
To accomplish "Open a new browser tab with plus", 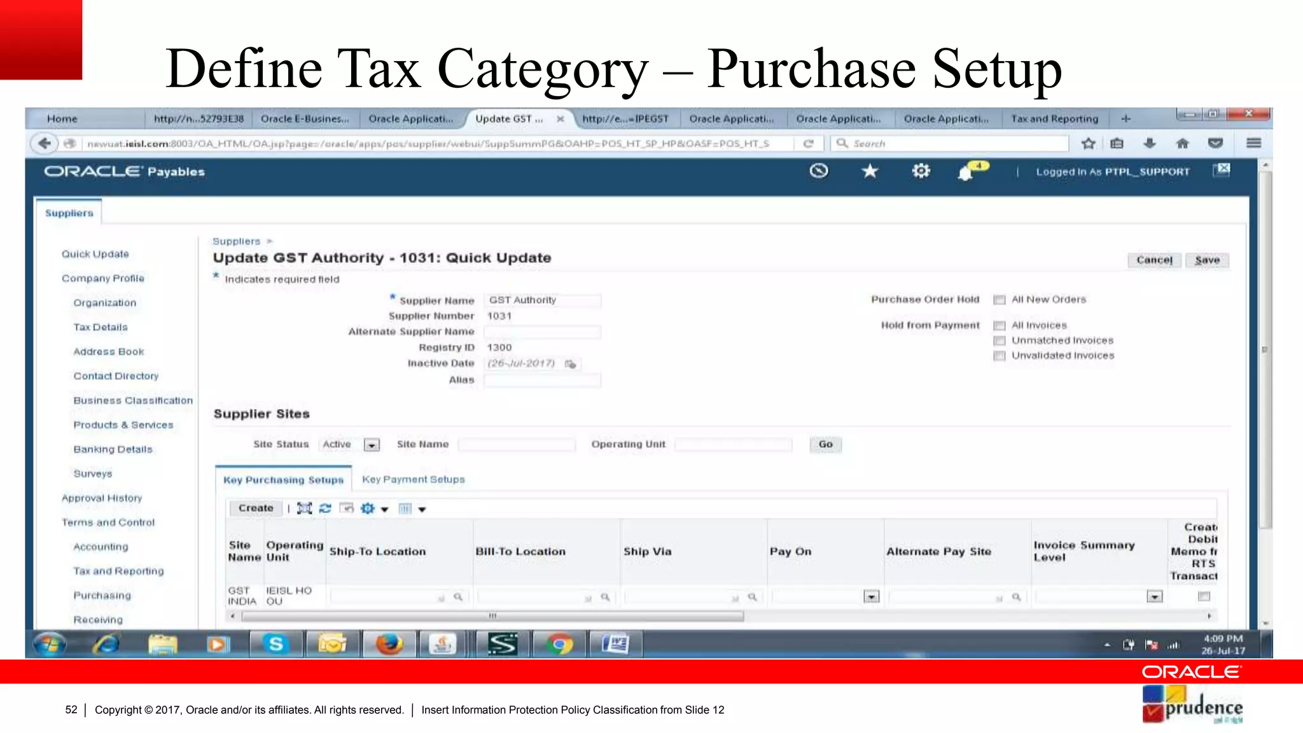I will tap(1125, 118).
